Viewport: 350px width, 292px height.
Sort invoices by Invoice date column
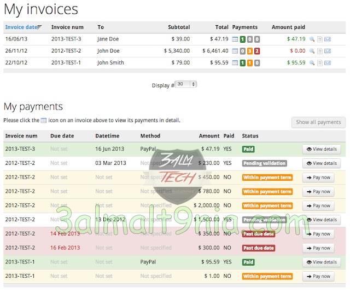coord(21,27)
